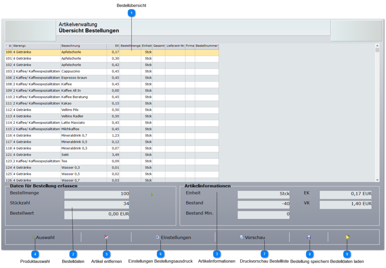Viewport: 386px width, 268px height.
Task: Select row 102 Apfelschorle with EK 0,42
Action: (x=111, y=65)
